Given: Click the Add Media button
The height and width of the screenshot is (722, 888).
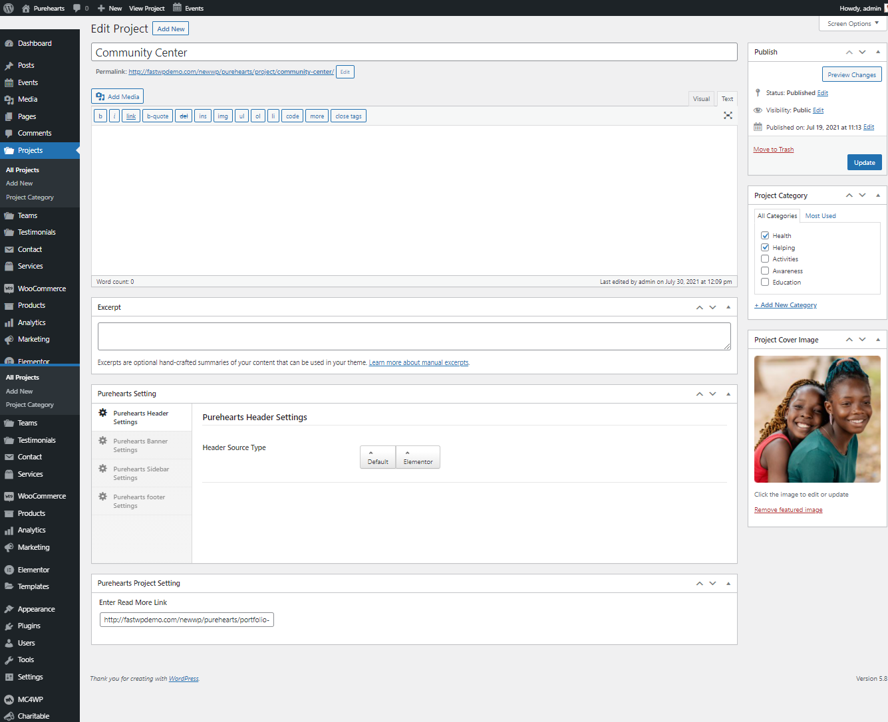Looking at the screenshot, I should [117, 96].
